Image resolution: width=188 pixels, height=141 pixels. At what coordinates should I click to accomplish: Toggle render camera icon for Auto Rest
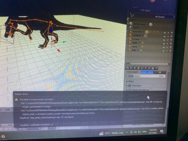[x=172, y=33]
